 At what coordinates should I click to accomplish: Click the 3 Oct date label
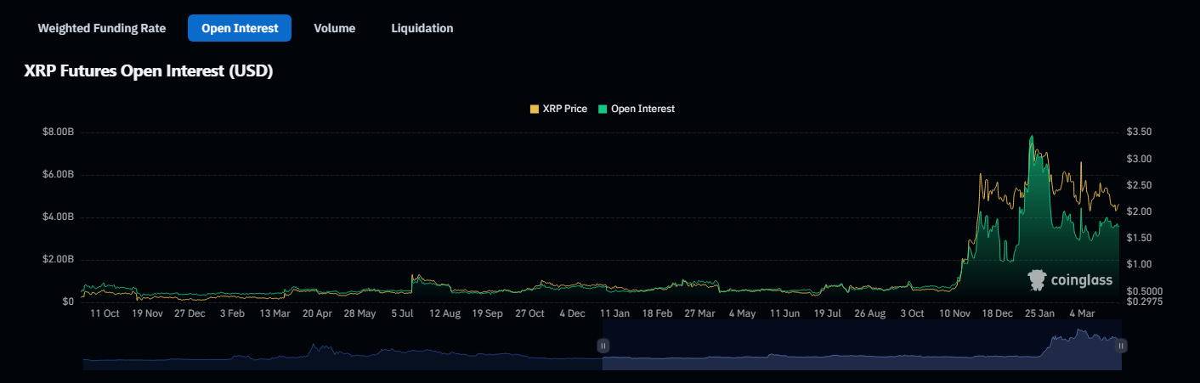click(x=912, y=313)
